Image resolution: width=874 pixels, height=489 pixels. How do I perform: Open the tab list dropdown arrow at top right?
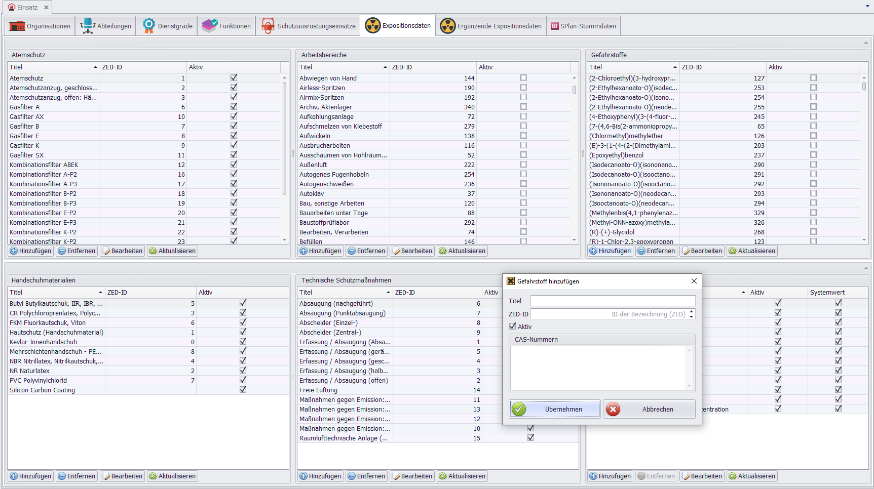pos(867,7)
